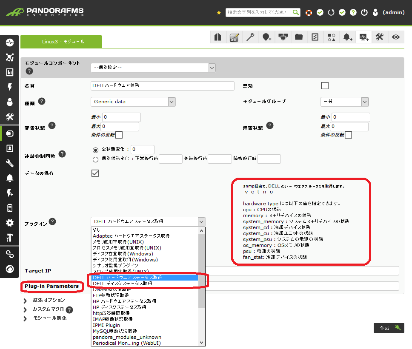The height and width of the screenshot is (349, 412).
Task: Click the modules monitor-plus toolbar icon
Action: point(363,37)
